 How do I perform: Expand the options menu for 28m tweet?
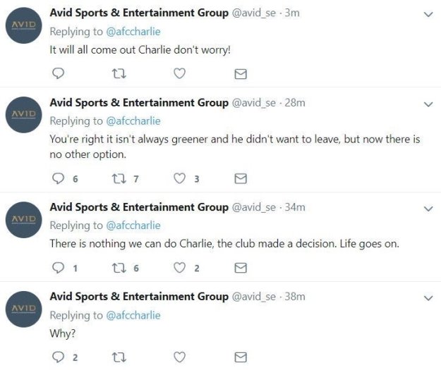[x=428, y=104]
